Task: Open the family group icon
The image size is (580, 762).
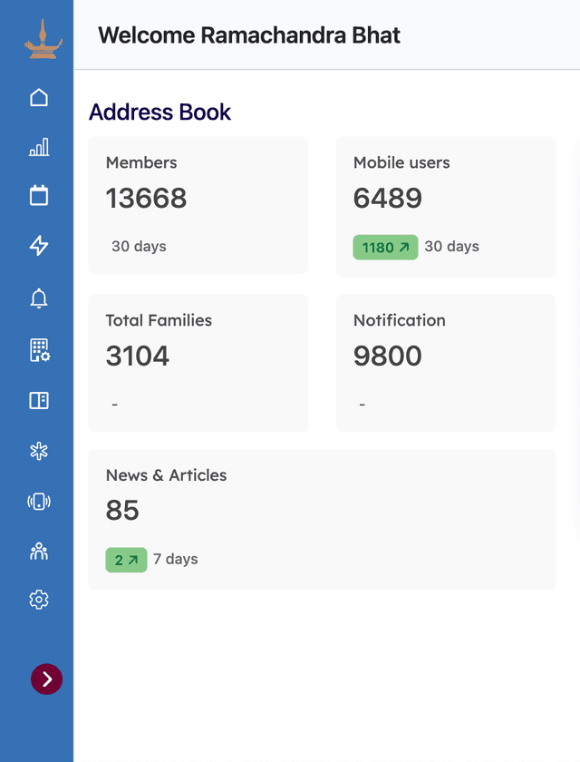Action: (x=38, y=551)
